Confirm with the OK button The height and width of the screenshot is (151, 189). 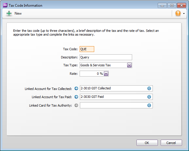(x=147, y=143)
